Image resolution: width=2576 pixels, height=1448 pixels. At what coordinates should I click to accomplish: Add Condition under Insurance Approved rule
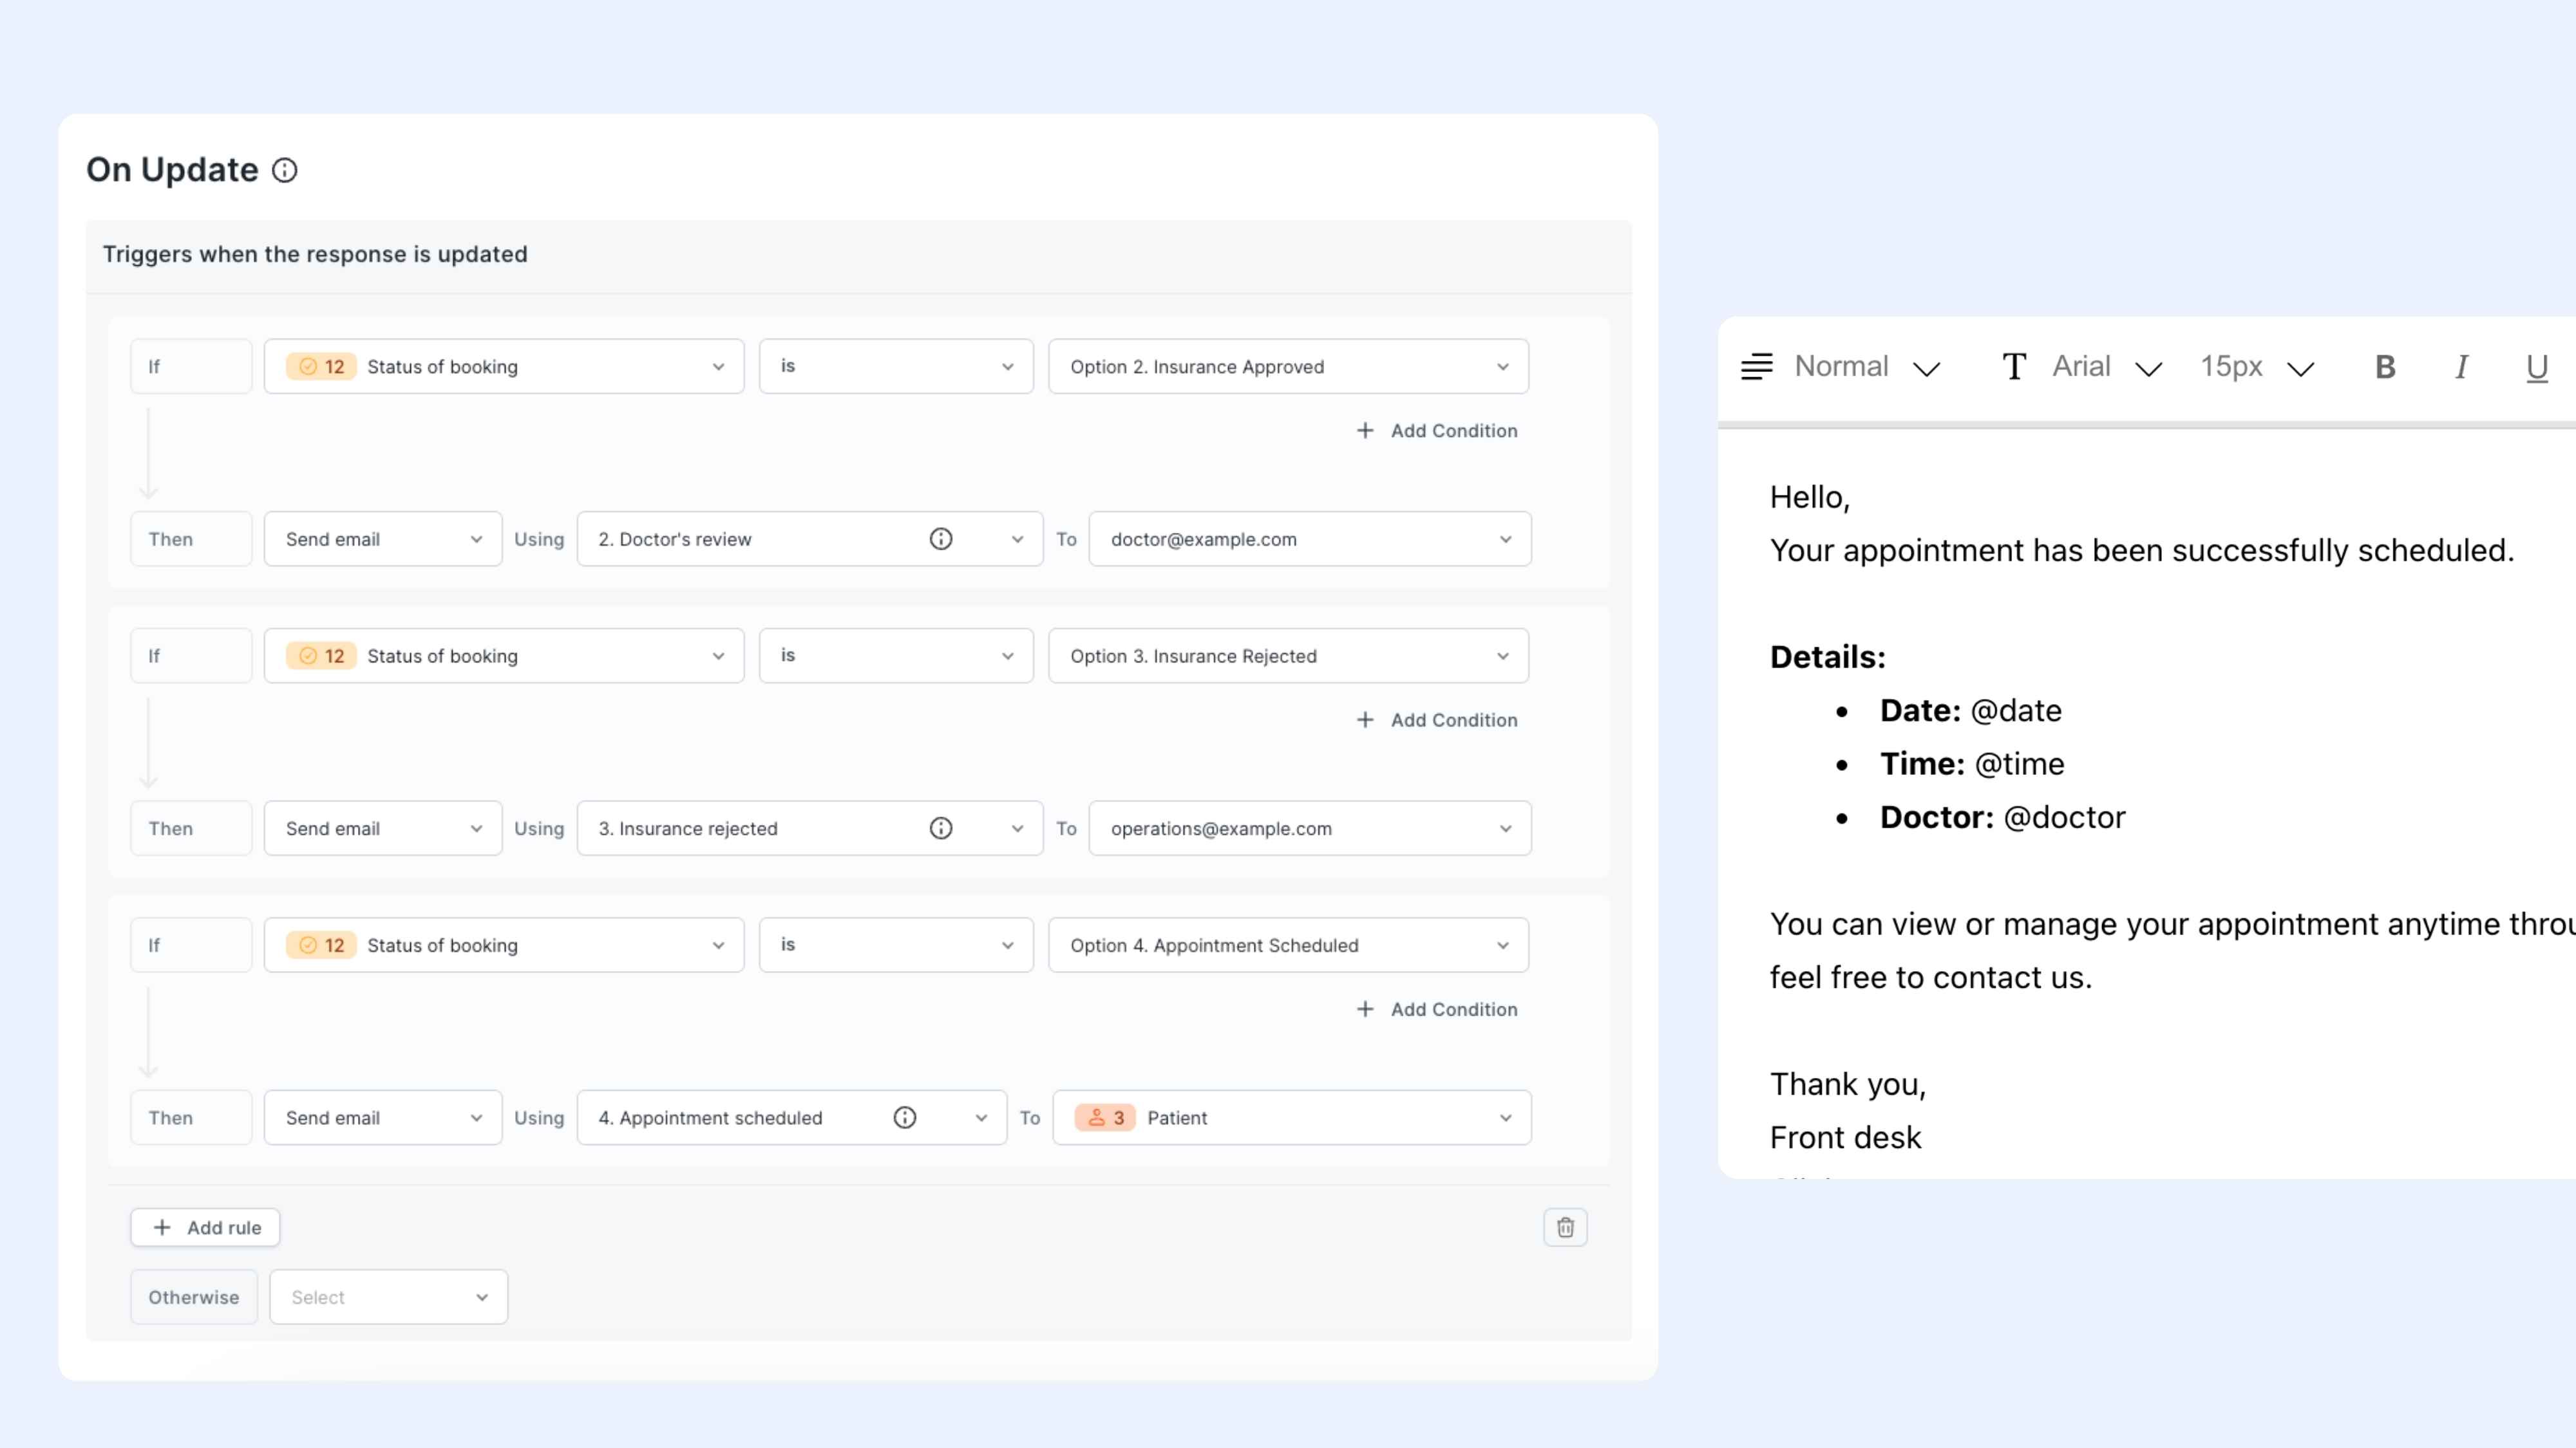tap(1437, 431)
